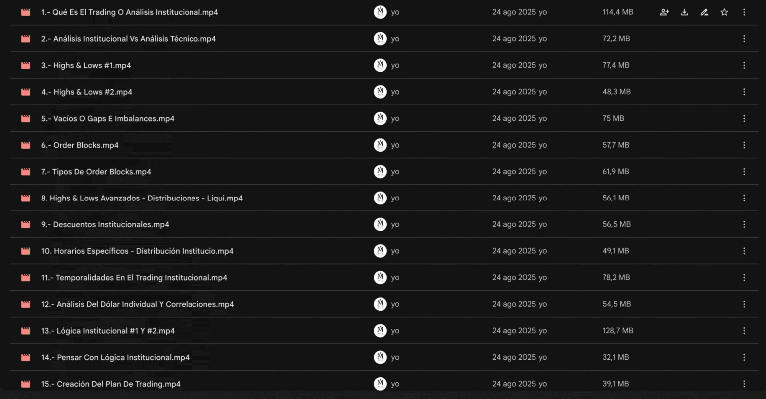Open more options for Creación Del Plan De Trading
766x399 pixels.
click(x=744, y=384)
